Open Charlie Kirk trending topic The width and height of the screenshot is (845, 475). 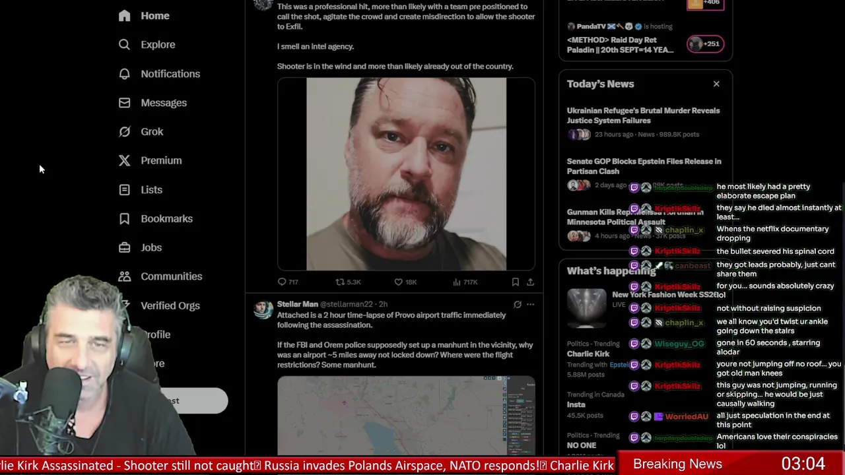click(588, 354)
